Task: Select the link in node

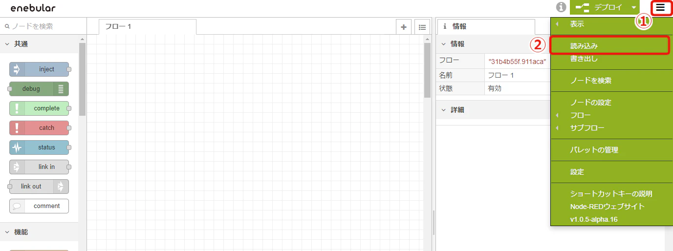Action: (x=39, y=167)
